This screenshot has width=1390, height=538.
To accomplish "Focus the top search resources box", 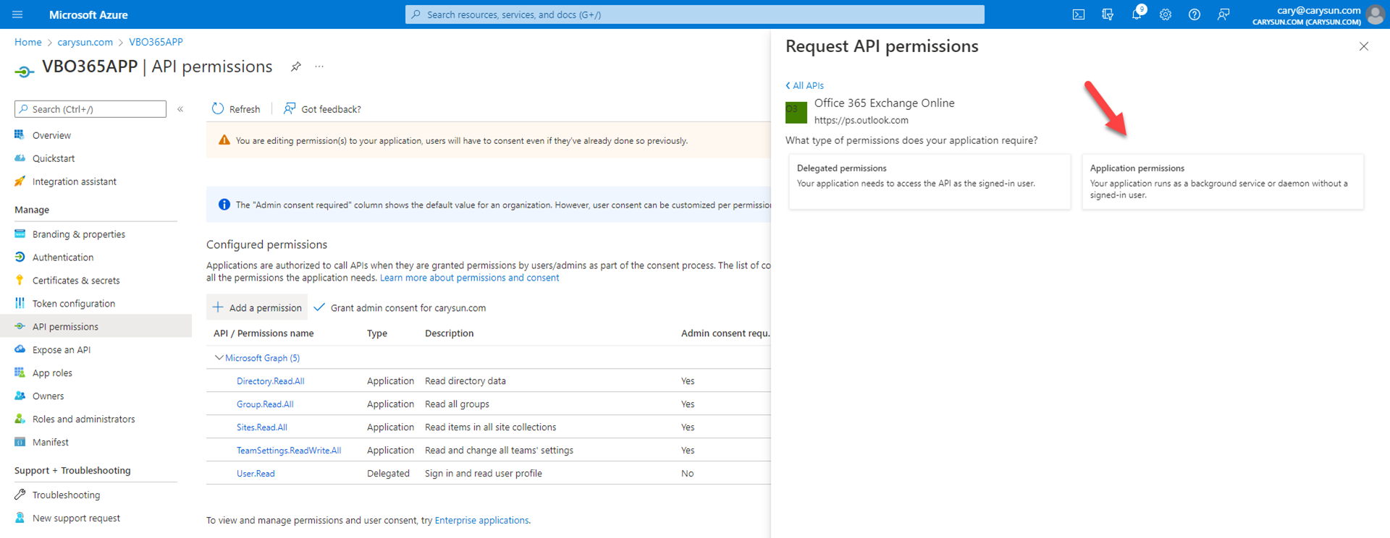I will [695, 14].
